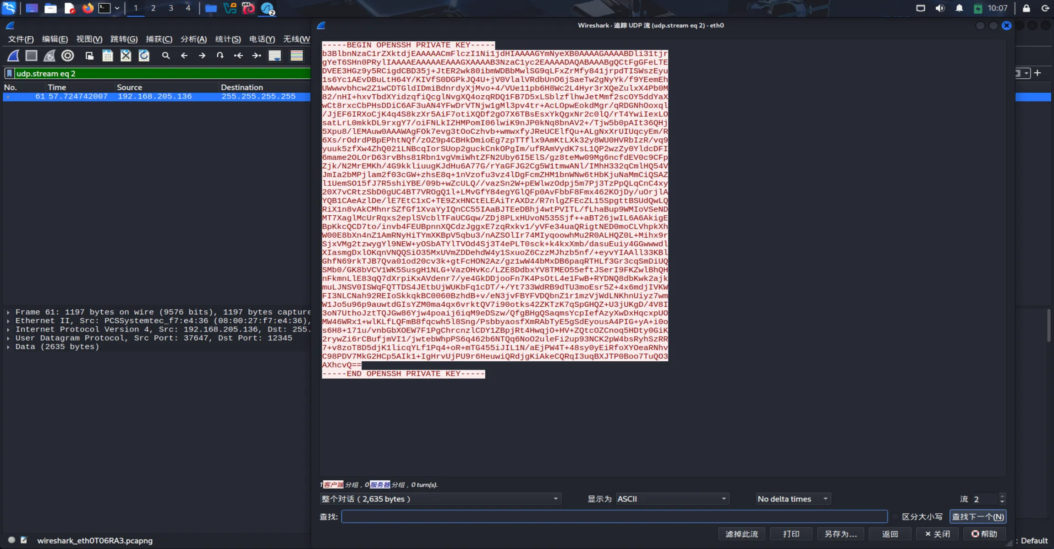
Task: Click the start capture shark fin icon
Action: 13,56
